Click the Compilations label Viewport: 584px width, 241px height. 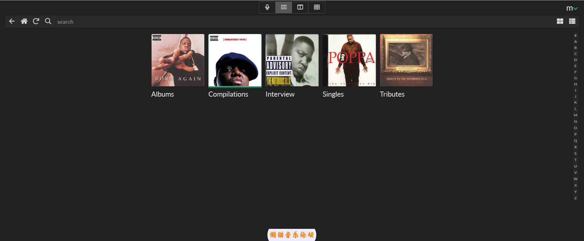(228, 94)
